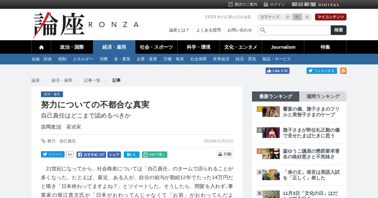Open 世界経済 subcategory
The width and height of the screenshot is (378, 198).
point(221,59)
